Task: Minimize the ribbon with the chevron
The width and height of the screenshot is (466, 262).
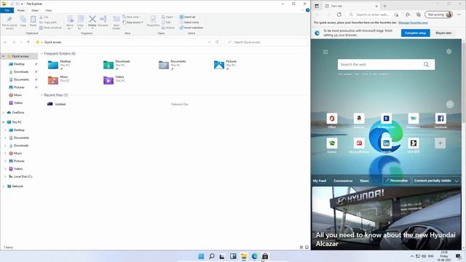Action: pos(303,10)
